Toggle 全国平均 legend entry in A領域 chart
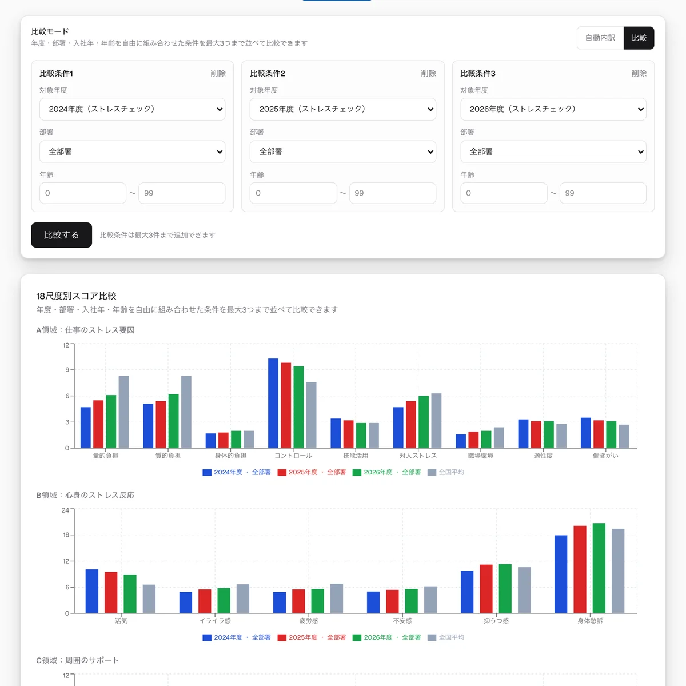This screenshot has height=686, width=686. tap(446, 473)
